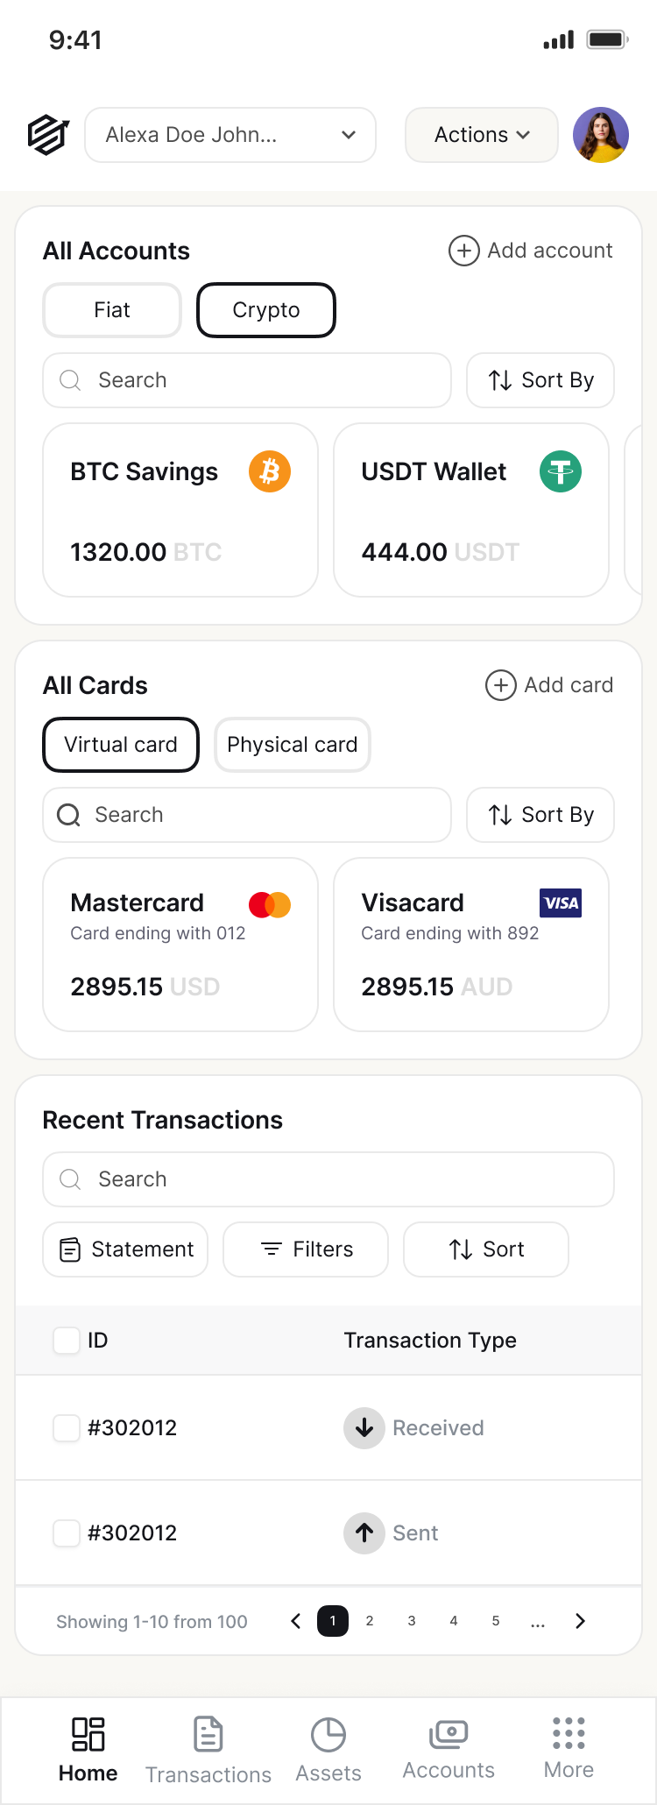Check the Received transaction #302012 row
The height and width of the screenshot is (1805, 657).
point(67,1427)
